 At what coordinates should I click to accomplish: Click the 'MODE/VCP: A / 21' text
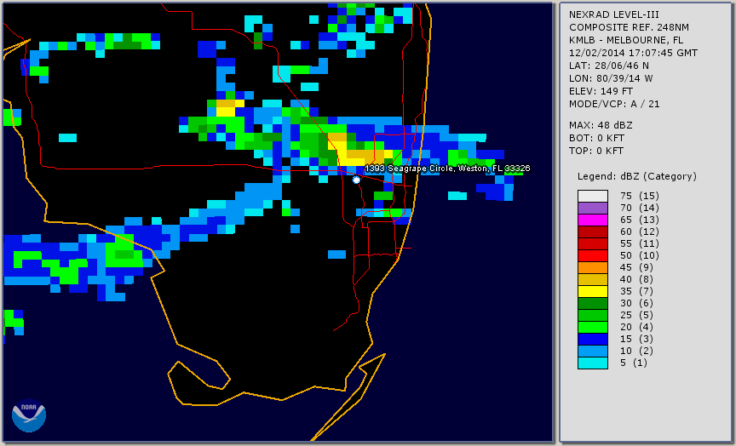click(x=614, y=104)
